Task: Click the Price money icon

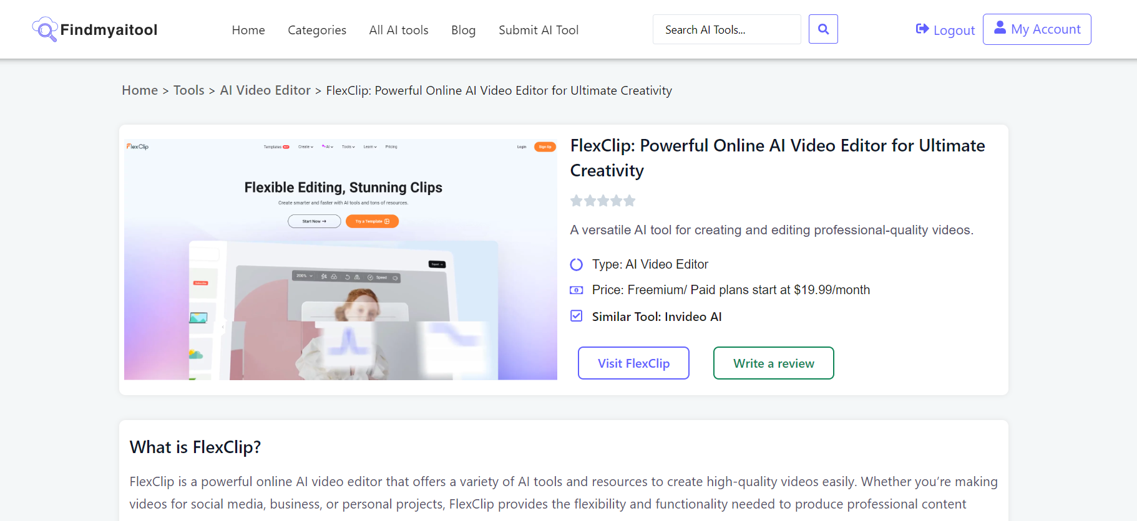Action: click(577, 290)
